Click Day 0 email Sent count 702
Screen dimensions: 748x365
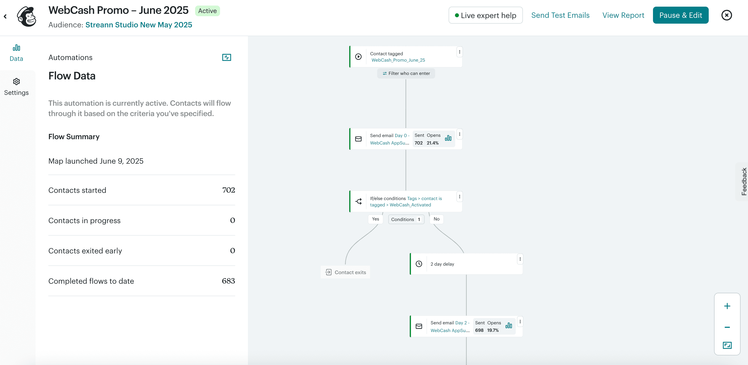coord(418,143)
